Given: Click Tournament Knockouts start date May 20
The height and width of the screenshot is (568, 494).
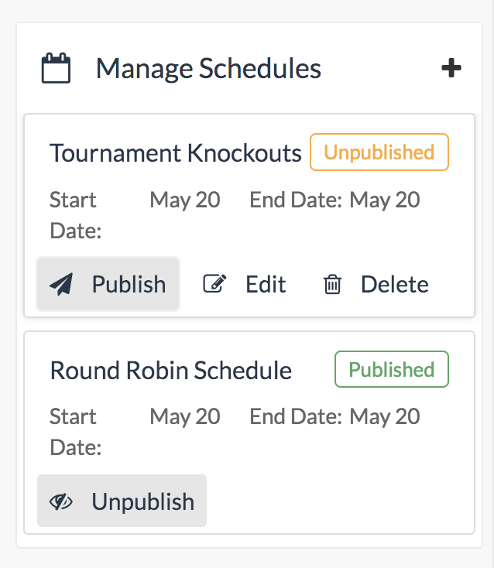Looking at the screenshot, I should point(184,200).
